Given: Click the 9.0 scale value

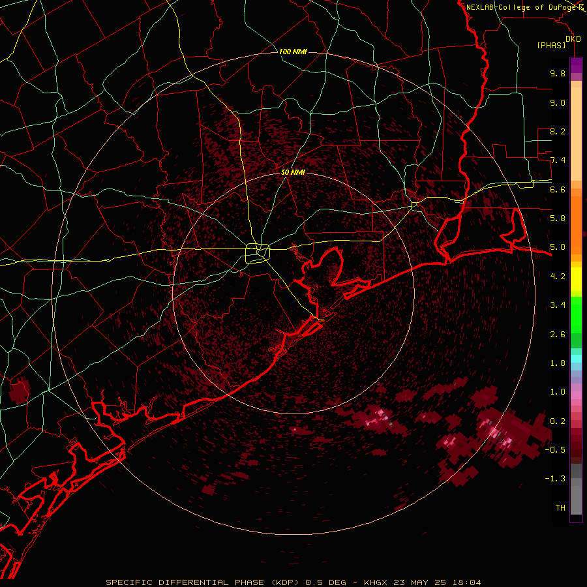Looking at the screenshot, I should click(558, 102).
